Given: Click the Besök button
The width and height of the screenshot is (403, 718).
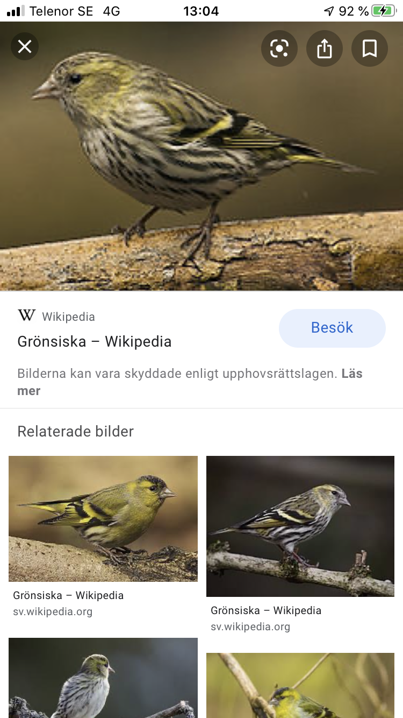Looking at the screenshot, I should 332,328.
